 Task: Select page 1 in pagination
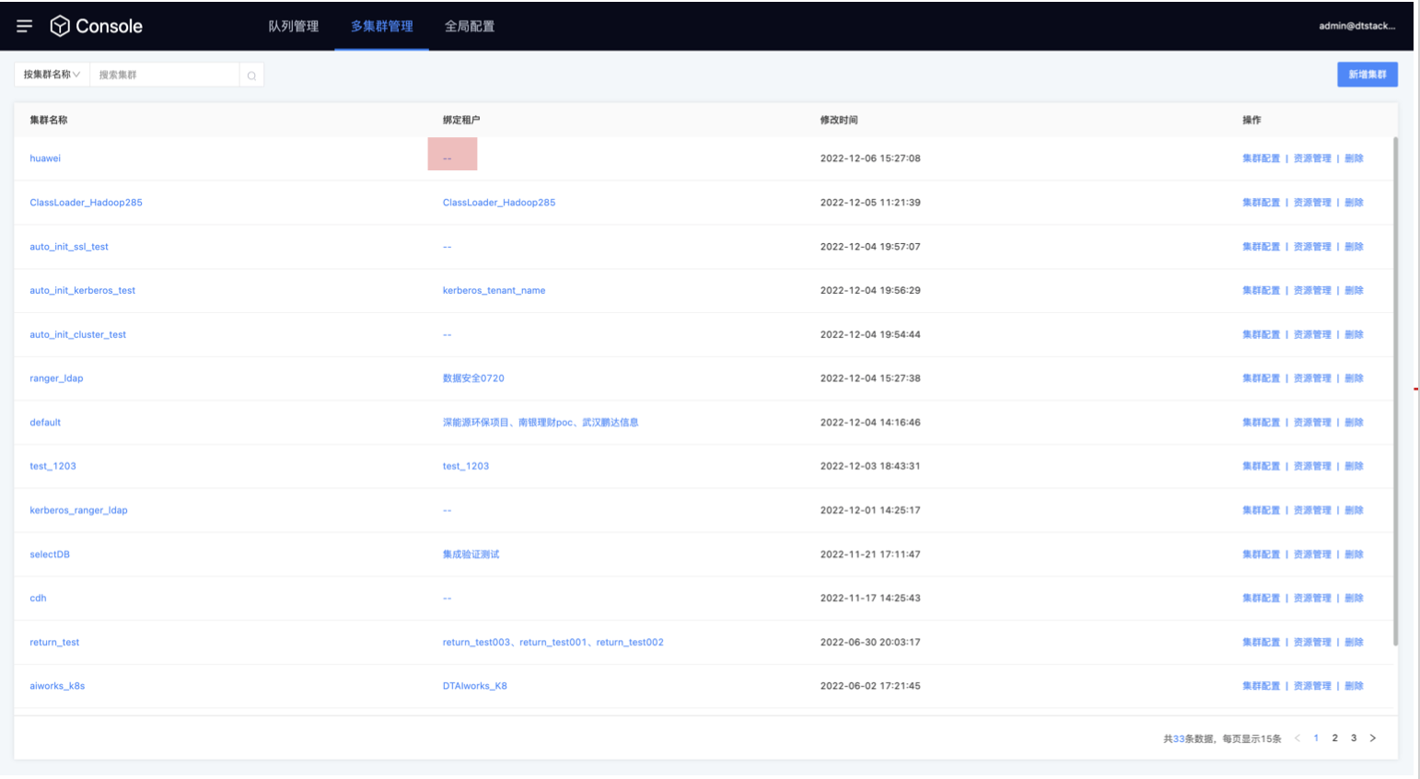tap(1316, 738)
